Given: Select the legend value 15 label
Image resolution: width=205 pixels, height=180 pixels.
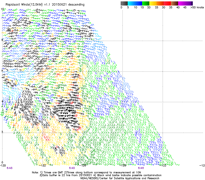Looking at the screenshot, I should [x=142, y=7].
